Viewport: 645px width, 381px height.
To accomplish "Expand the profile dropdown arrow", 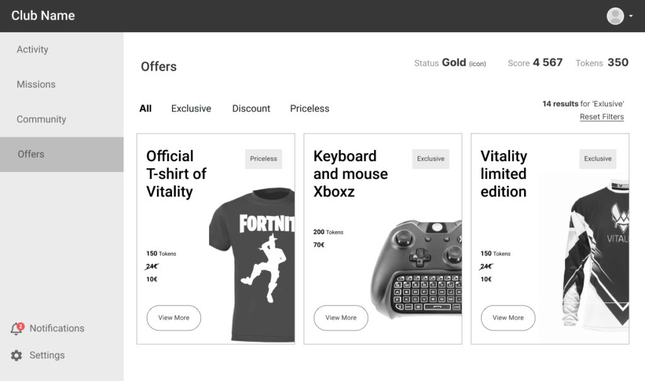I will 631,16.
